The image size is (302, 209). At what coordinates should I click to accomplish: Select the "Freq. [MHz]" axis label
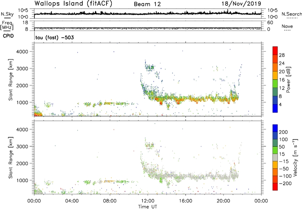7,25
